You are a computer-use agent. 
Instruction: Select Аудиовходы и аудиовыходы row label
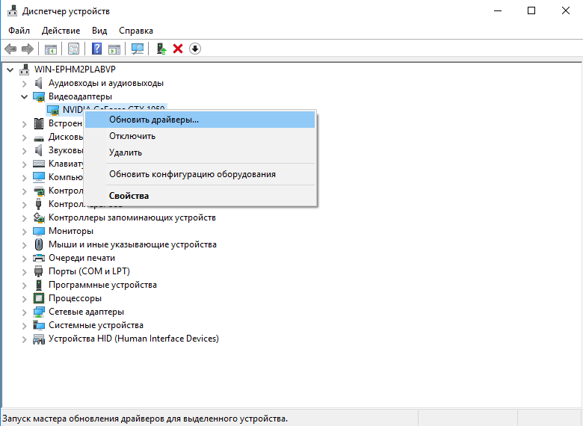pyautogui.click(x=106, y=83)
